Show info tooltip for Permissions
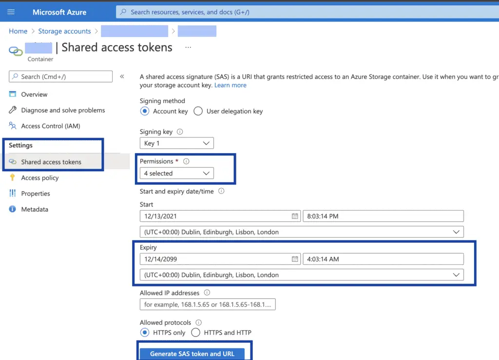499x360 pixels. pos(186,161)
